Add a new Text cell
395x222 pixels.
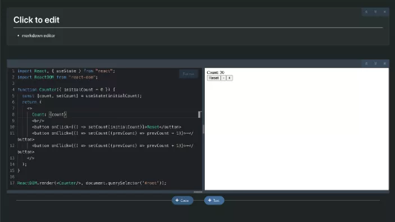214,200
